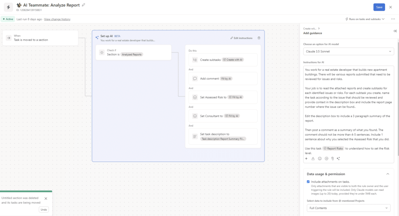Image resolution: width=399 pixels, height=216 pixels.
Task: Click the @ mention icon in instructions
Action: coord(326,159)
